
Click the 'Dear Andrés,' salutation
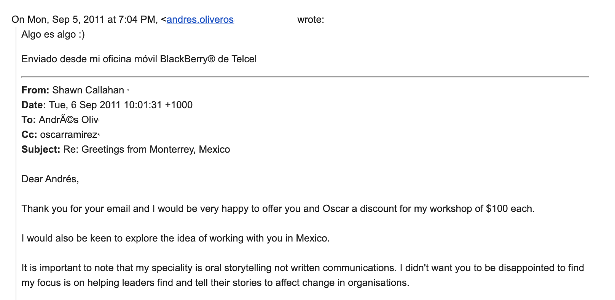tap(50, 179)
